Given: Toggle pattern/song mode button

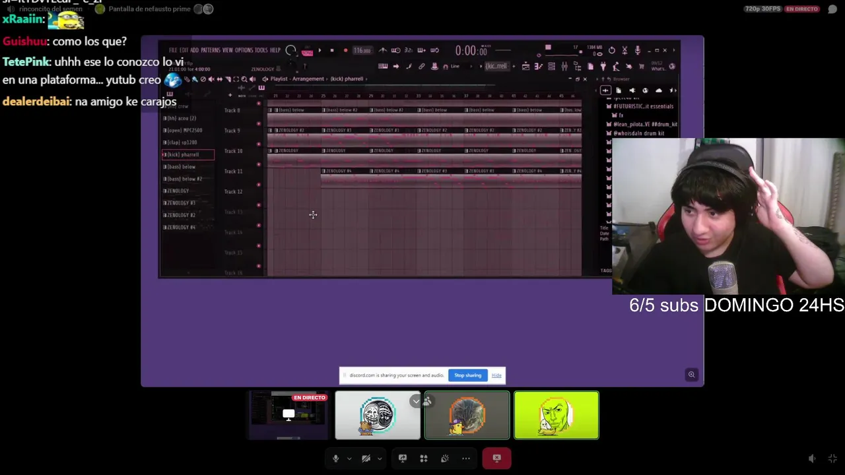Looking at the screenshot, I should 308,53.
